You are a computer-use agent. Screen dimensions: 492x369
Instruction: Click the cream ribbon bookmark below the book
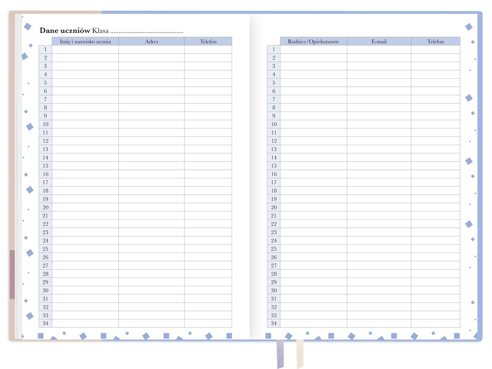(300, 353)
